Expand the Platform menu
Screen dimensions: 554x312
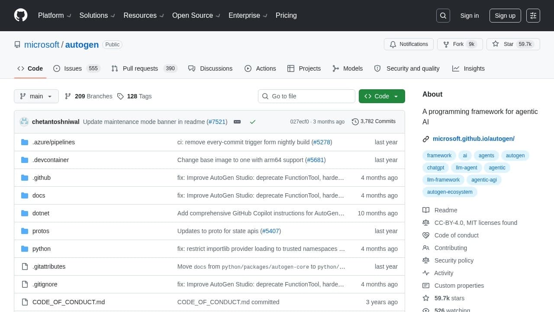pos(54,15)
